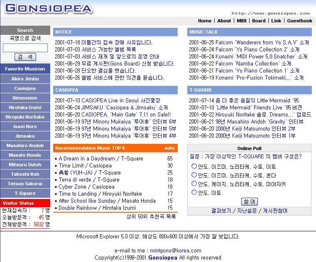Select Double Rainbow / Hirotaka Izumi
Image resolution: width=316 pixels, height=262 pixels.
(97, 208)
